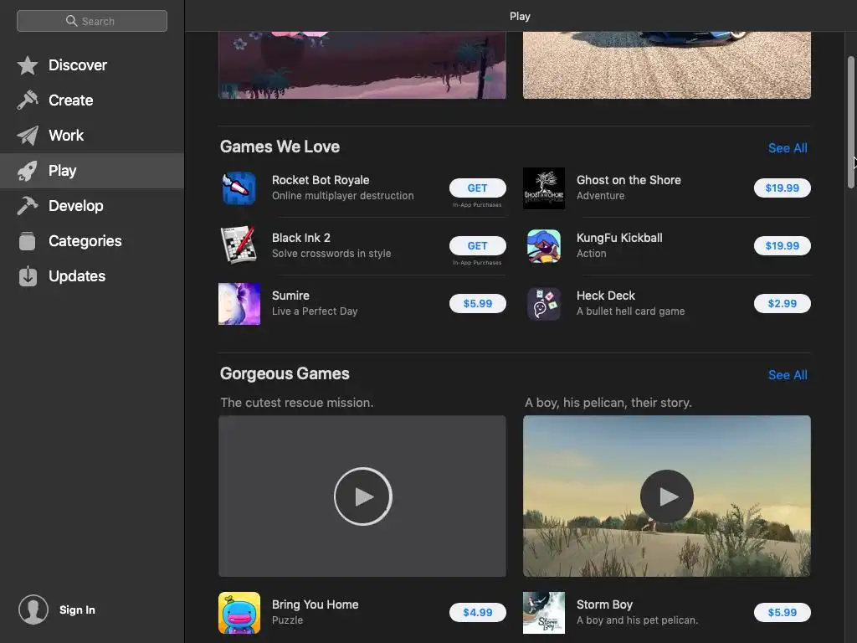Buy Sumire for $5.99

(477, 303)
